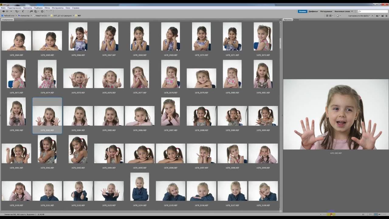Open the refine stack icon menu
Screen dimensions: 389x219
(x=36, y=11)
